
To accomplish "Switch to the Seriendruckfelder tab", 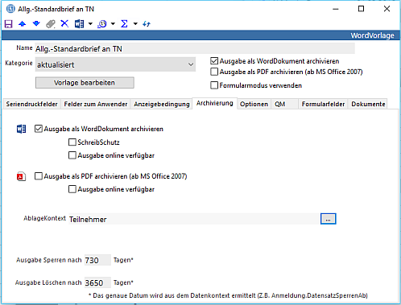I will 31,104.
